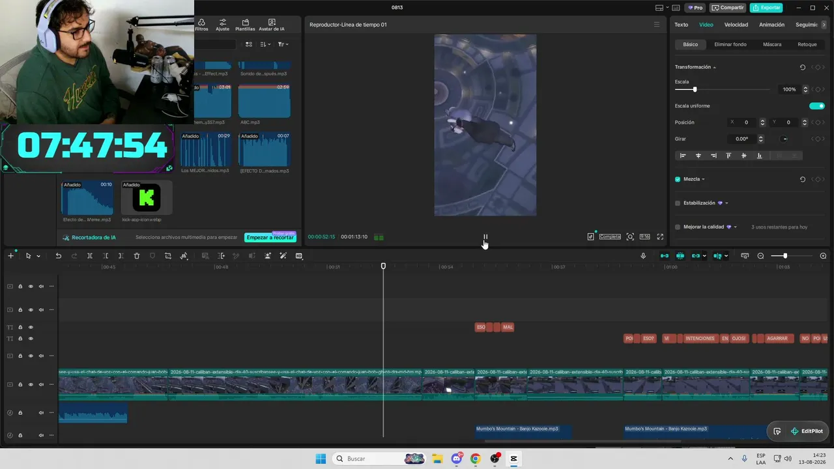Enable the Mezcla checkbox
The width and height of the screenshot is (834, 469).
(x=678, y=179)
